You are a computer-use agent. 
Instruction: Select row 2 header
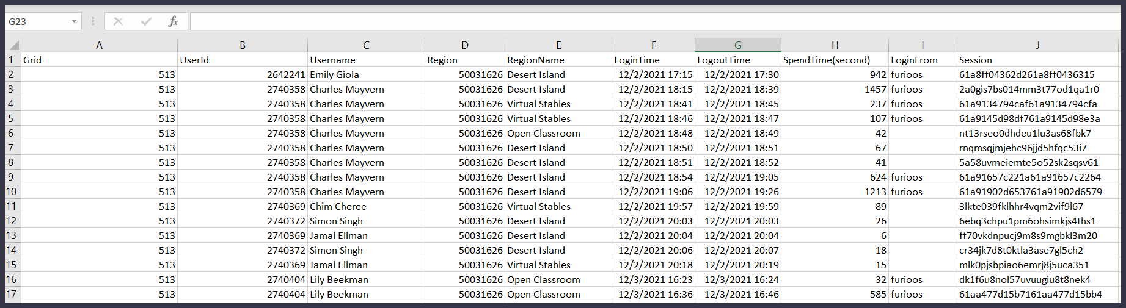[x=11, y=74]
